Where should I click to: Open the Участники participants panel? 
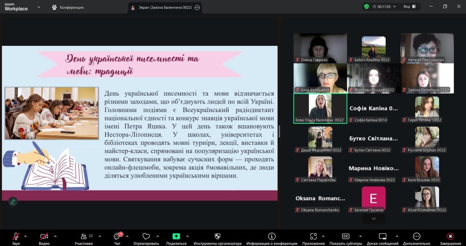click(84, 237)
